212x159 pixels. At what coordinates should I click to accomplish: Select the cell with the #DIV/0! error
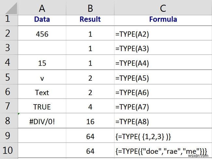tap(42, 122)
